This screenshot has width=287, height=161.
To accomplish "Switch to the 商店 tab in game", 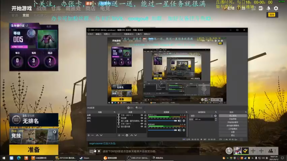I will (90, 8).
